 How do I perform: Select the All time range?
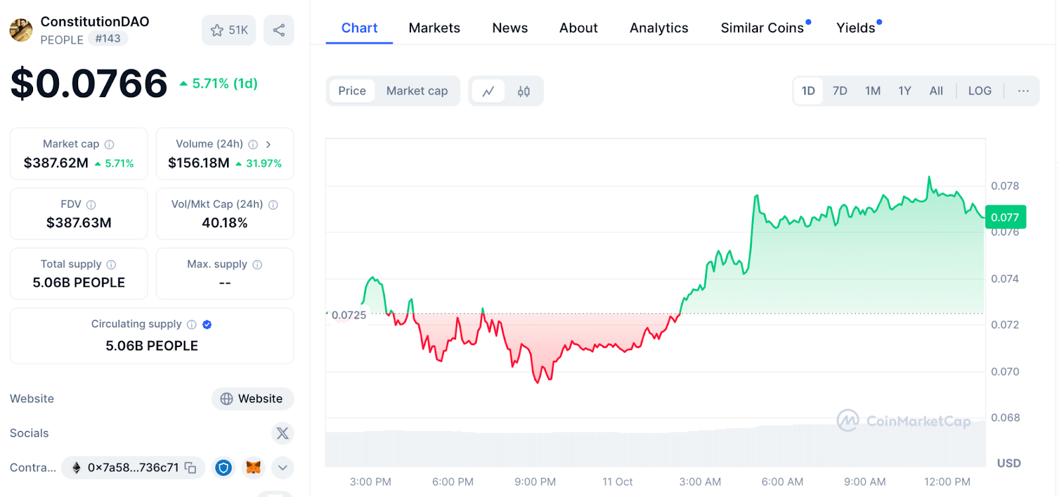click(936, 91)
